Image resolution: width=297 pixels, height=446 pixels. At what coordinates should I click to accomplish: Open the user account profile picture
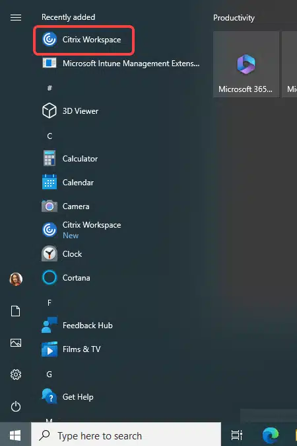(x=16, y=279)
